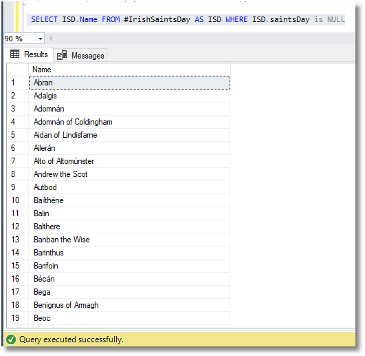
Task: Click the Banban the Wise cell
Action: 129,240
